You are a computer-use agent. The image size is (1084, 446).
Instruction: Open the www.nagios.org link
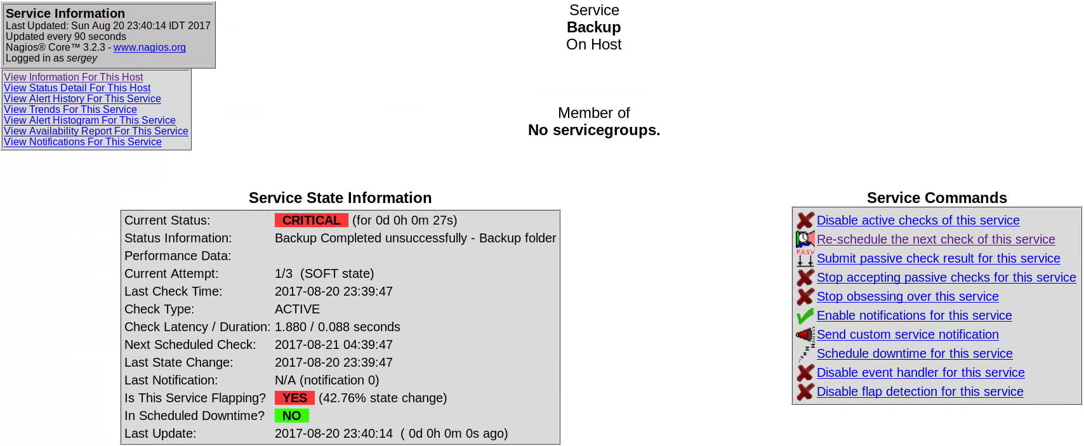coord(150,48)
